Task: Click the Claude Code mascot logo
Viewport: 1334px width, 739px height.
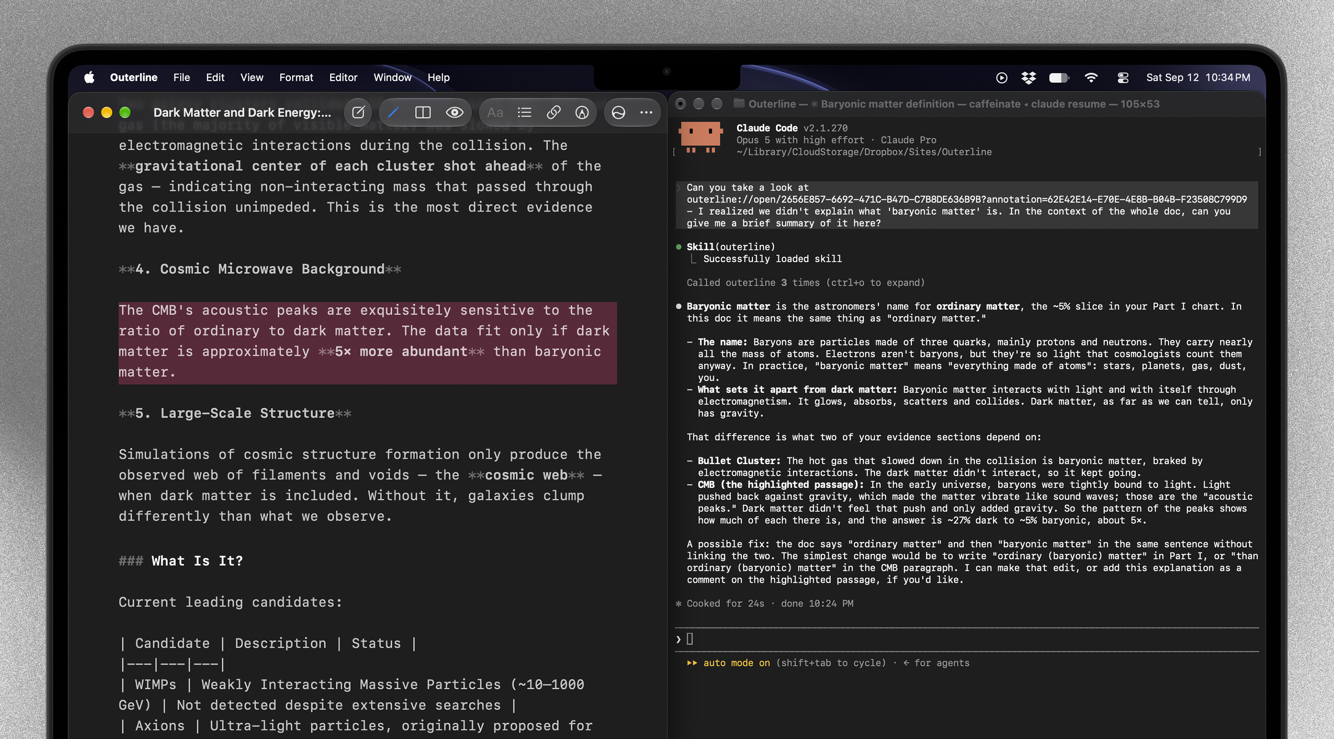Action: click(700, 137)
